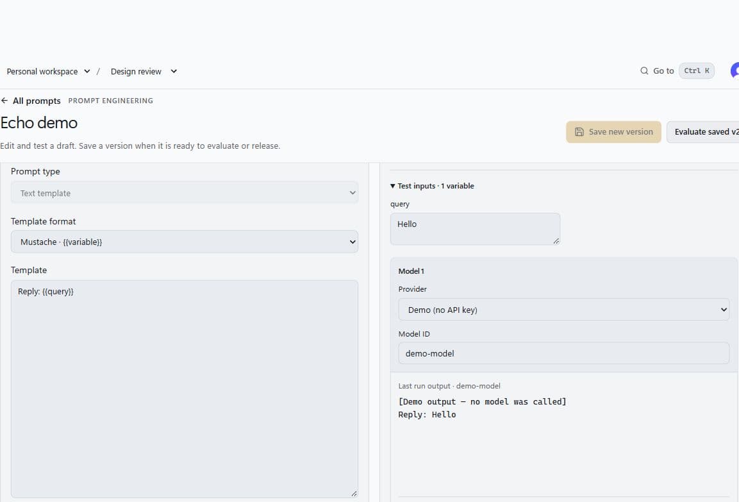Click the Edit and test a draft description text

click(x=140, y=146)
